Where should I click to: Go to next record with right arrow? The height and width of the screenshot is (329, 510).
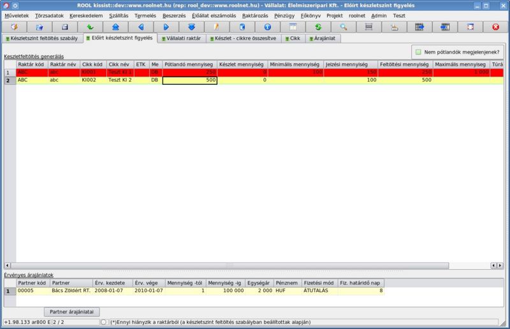[x=166, y=27]
